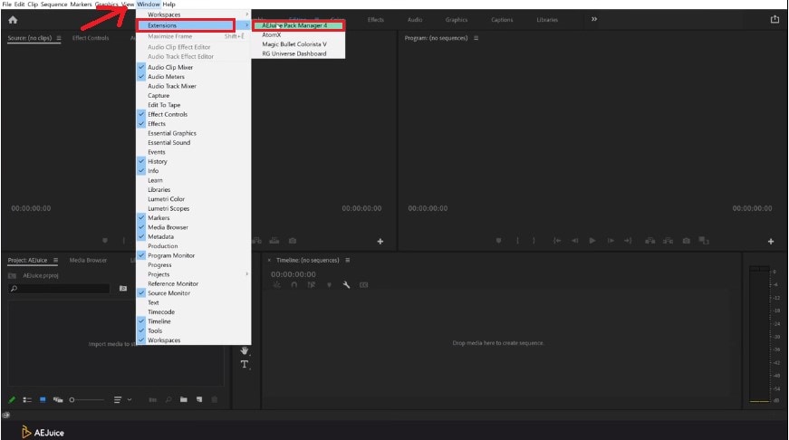Screen dimensions: 789x440
Task: Click Extract icon in Program Monitor
Action: point(668,241)
